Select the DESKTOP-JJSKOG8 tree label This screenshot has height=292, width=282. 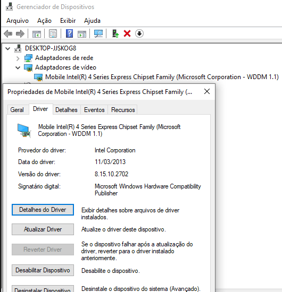[51, 48]
